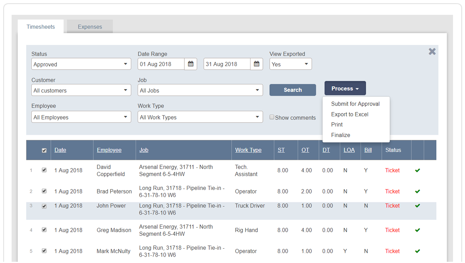Dismiss the filter panel with the X icon
The width and height of the screenshot is (465, 263).
click(432, 51)
